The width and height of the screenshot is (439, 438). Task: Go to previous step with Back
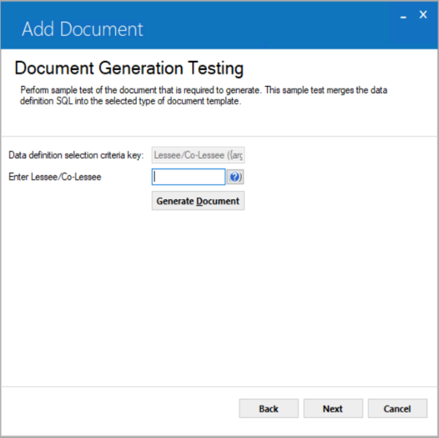[269, 408]
